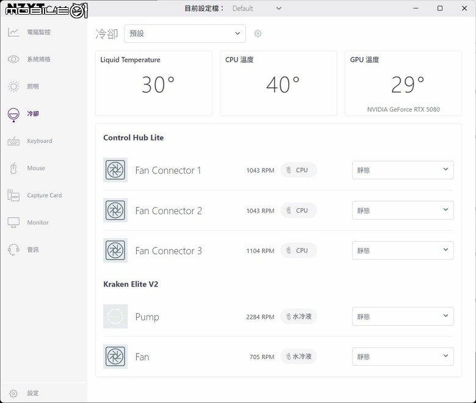Screen dimensions: 476x403
Task: Click Fan Connector 1 CPU source chip
Action: tap(298, 170)
